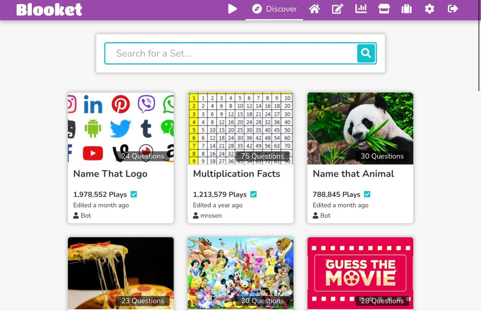Click verified checkmark beside 1,978,552 Plays
Viewport: 481px width, 311px height.
point(134,194)
